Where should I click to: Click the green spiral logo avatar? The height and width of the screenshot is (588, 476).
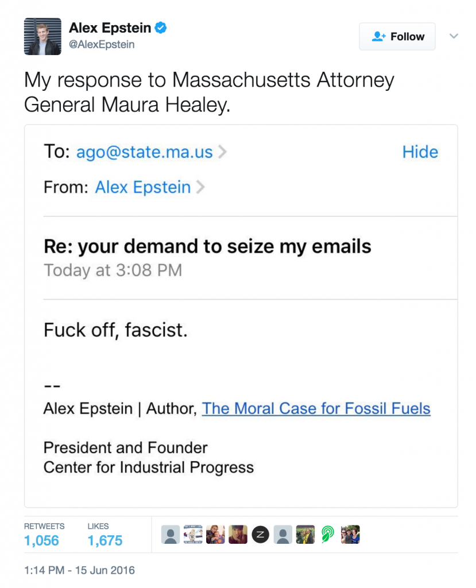coord(328,535)
